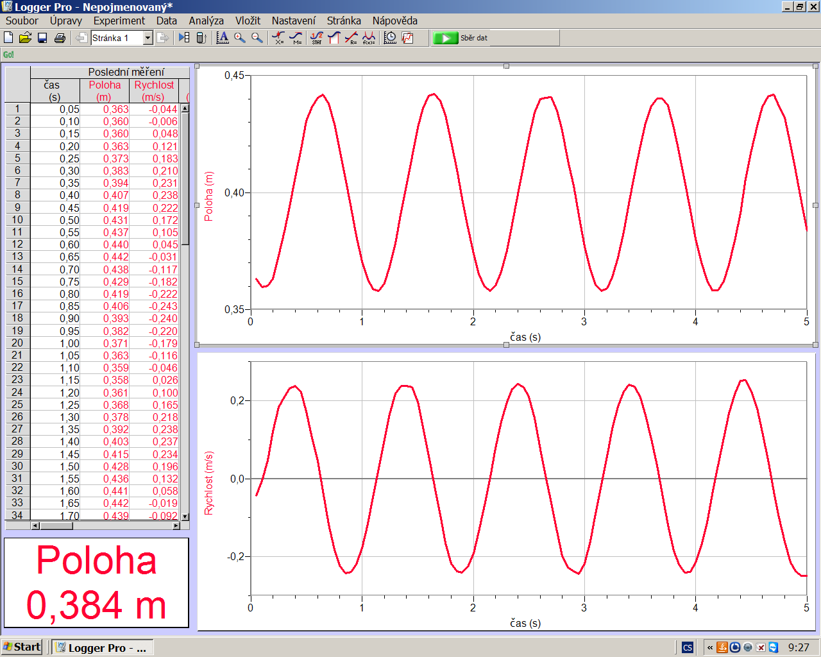Click the CS language indicator in taskbar
This screenshot has height=657, width=821.
pyautogui.click(x=688, y=647)
